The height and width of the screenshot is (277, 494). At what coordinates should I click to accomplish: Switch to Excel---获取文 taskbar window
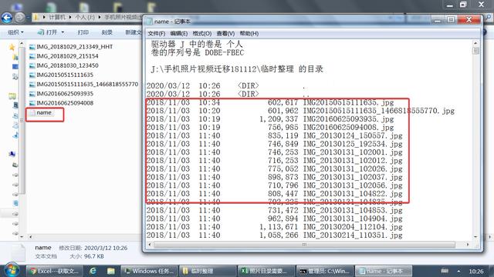pos(55,271)
